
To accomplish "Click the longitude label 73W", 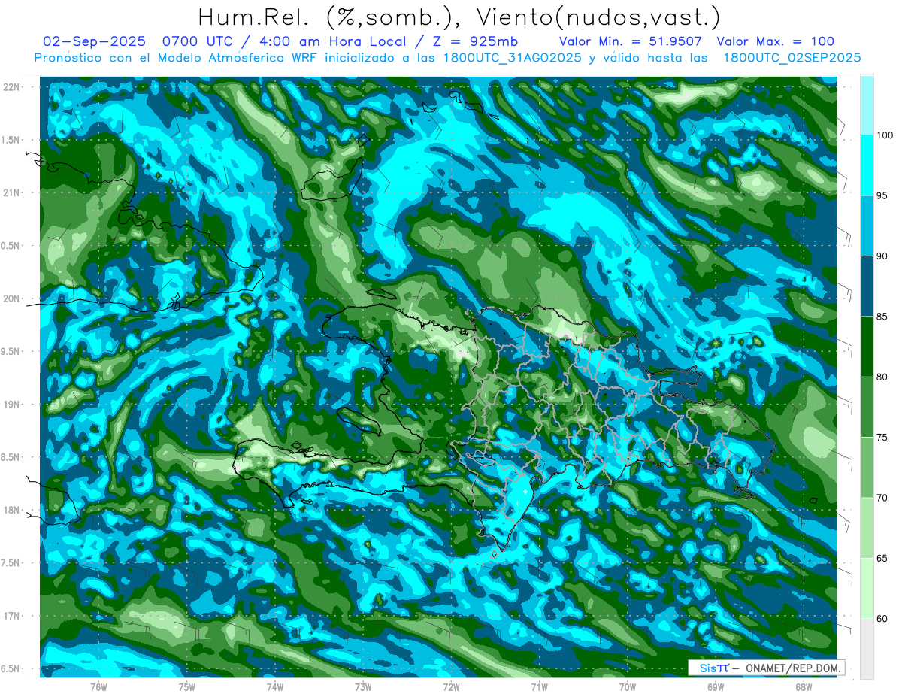I will [363, 687].
